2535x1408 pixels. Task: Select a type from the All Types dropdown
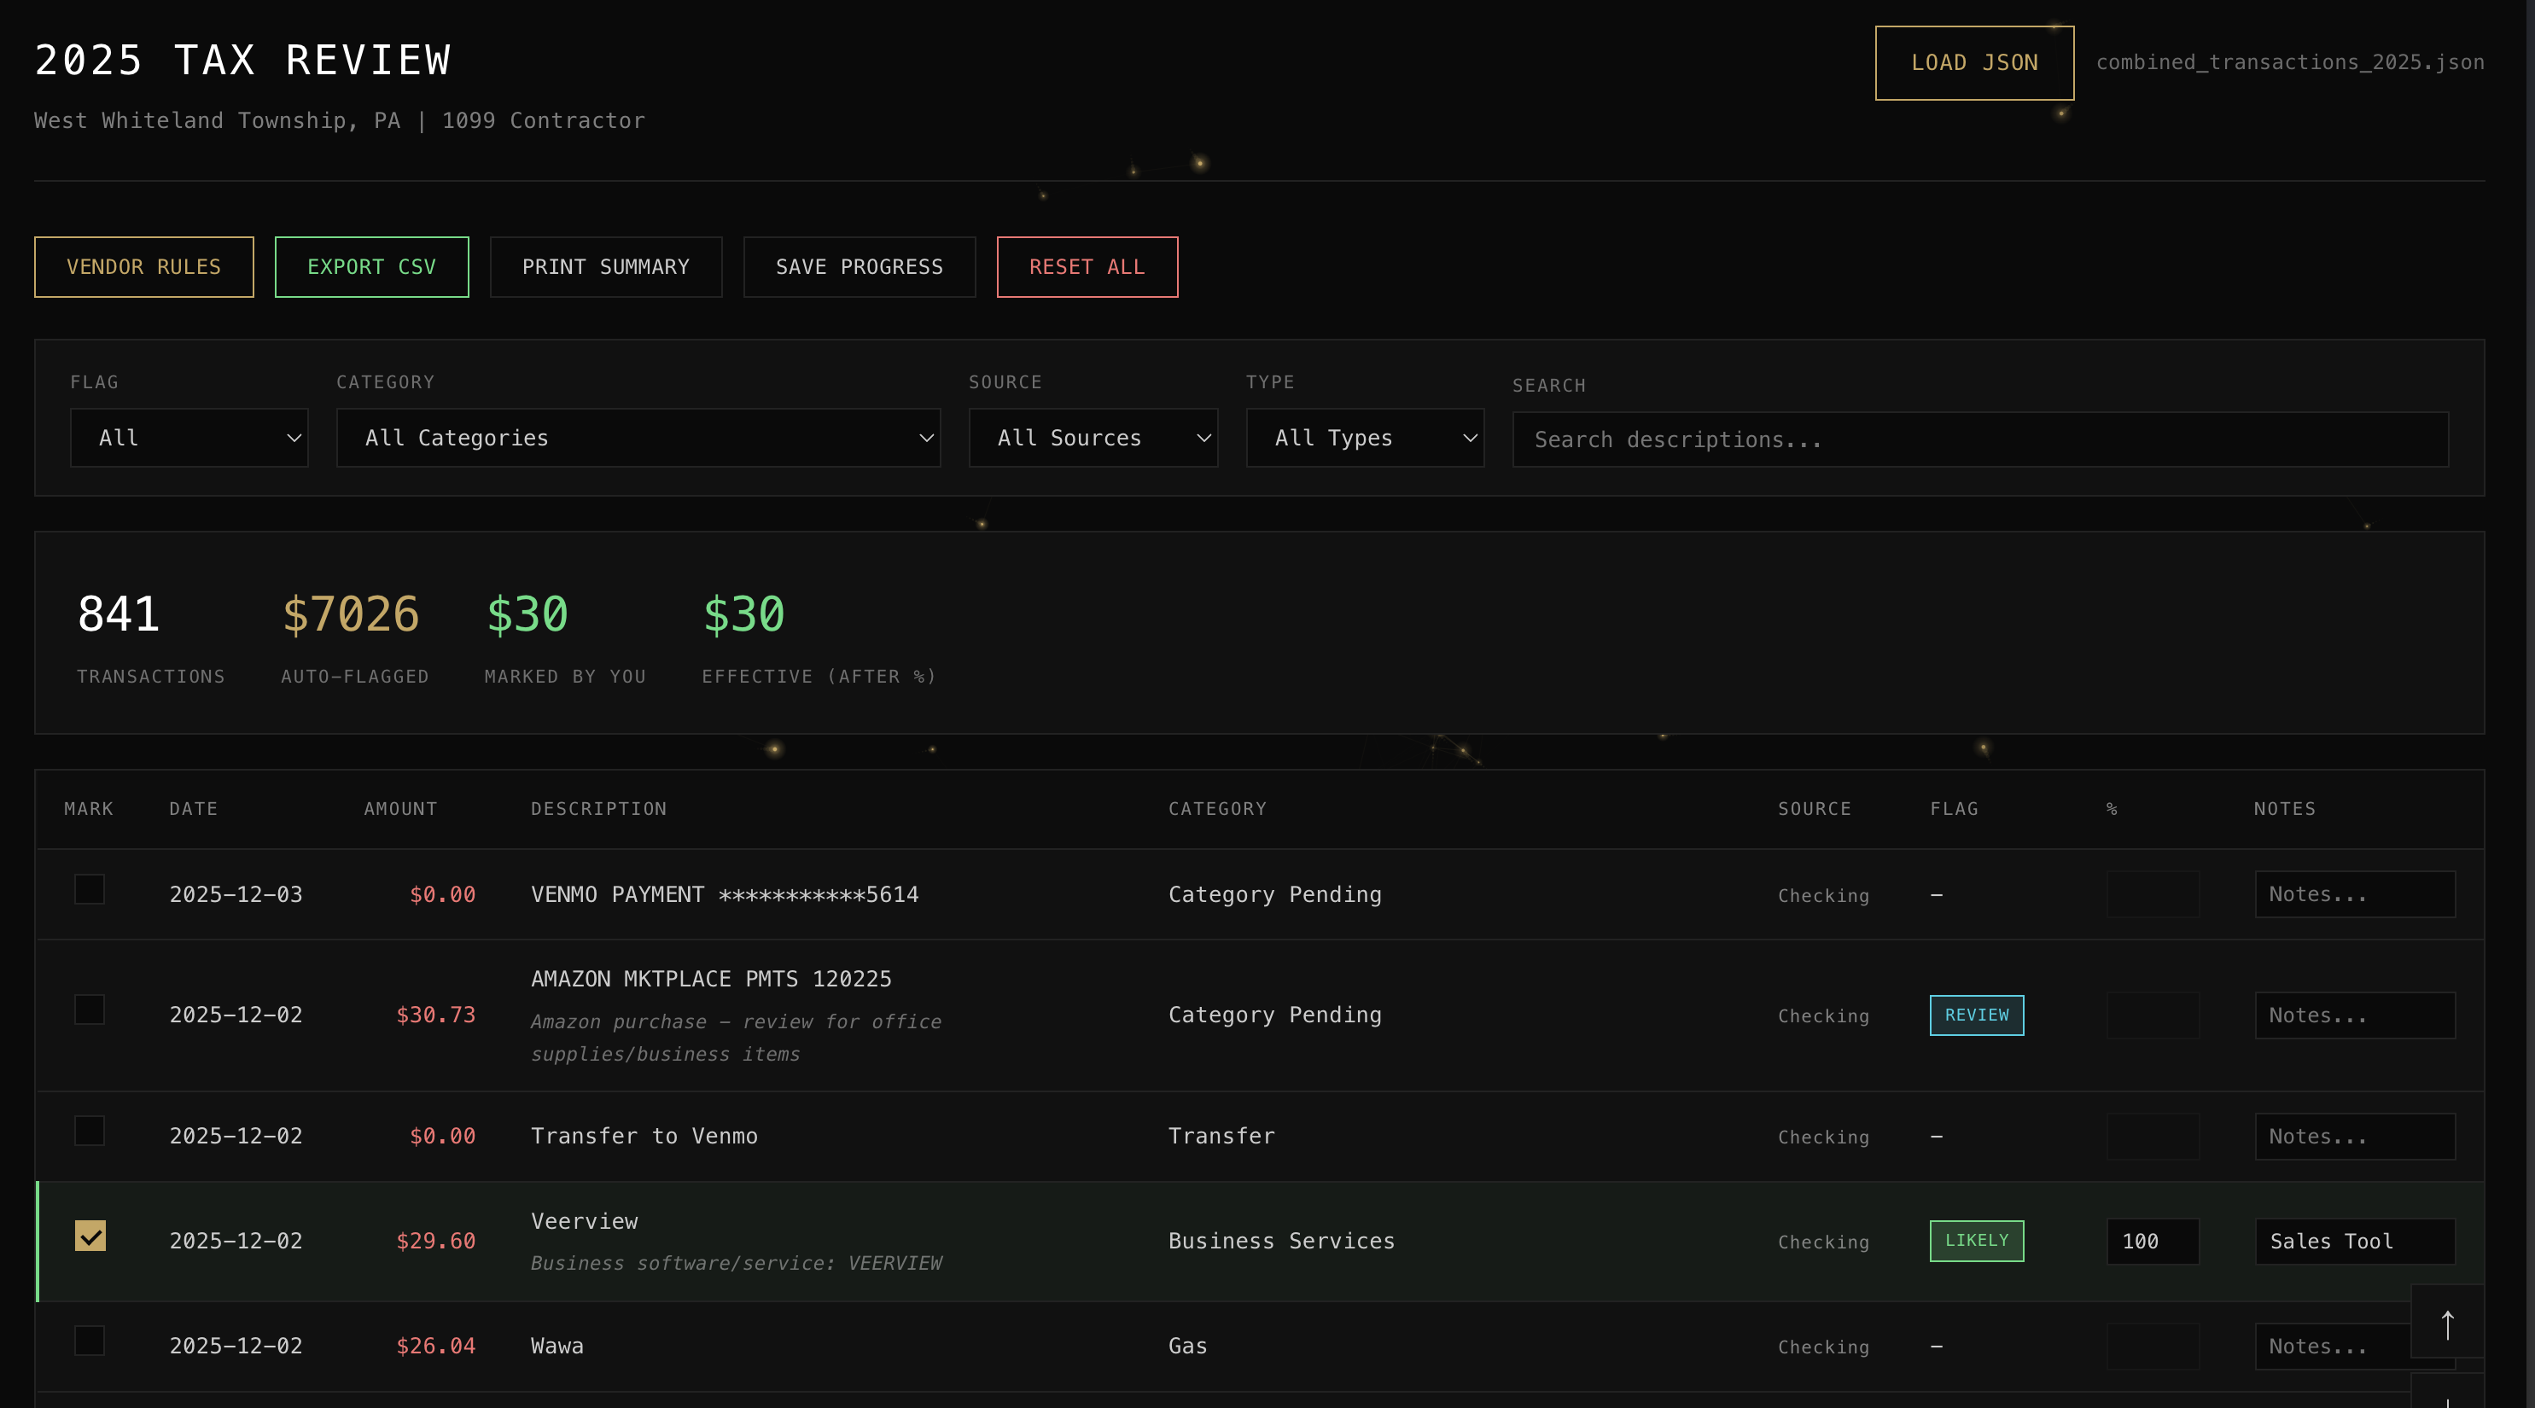point(1364,437)
